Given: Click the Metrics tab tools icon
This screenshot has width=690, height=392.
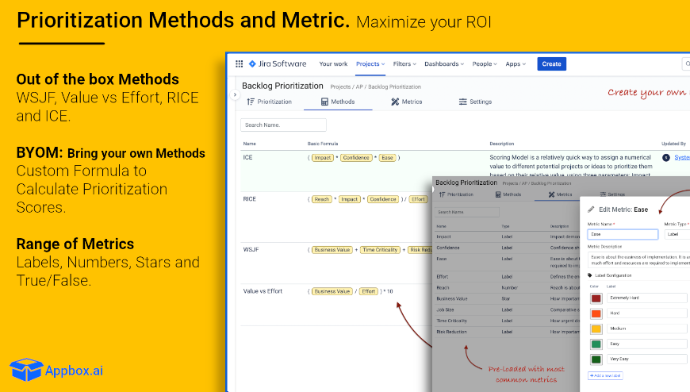Looking at the screenshot, I should (395, 102).
